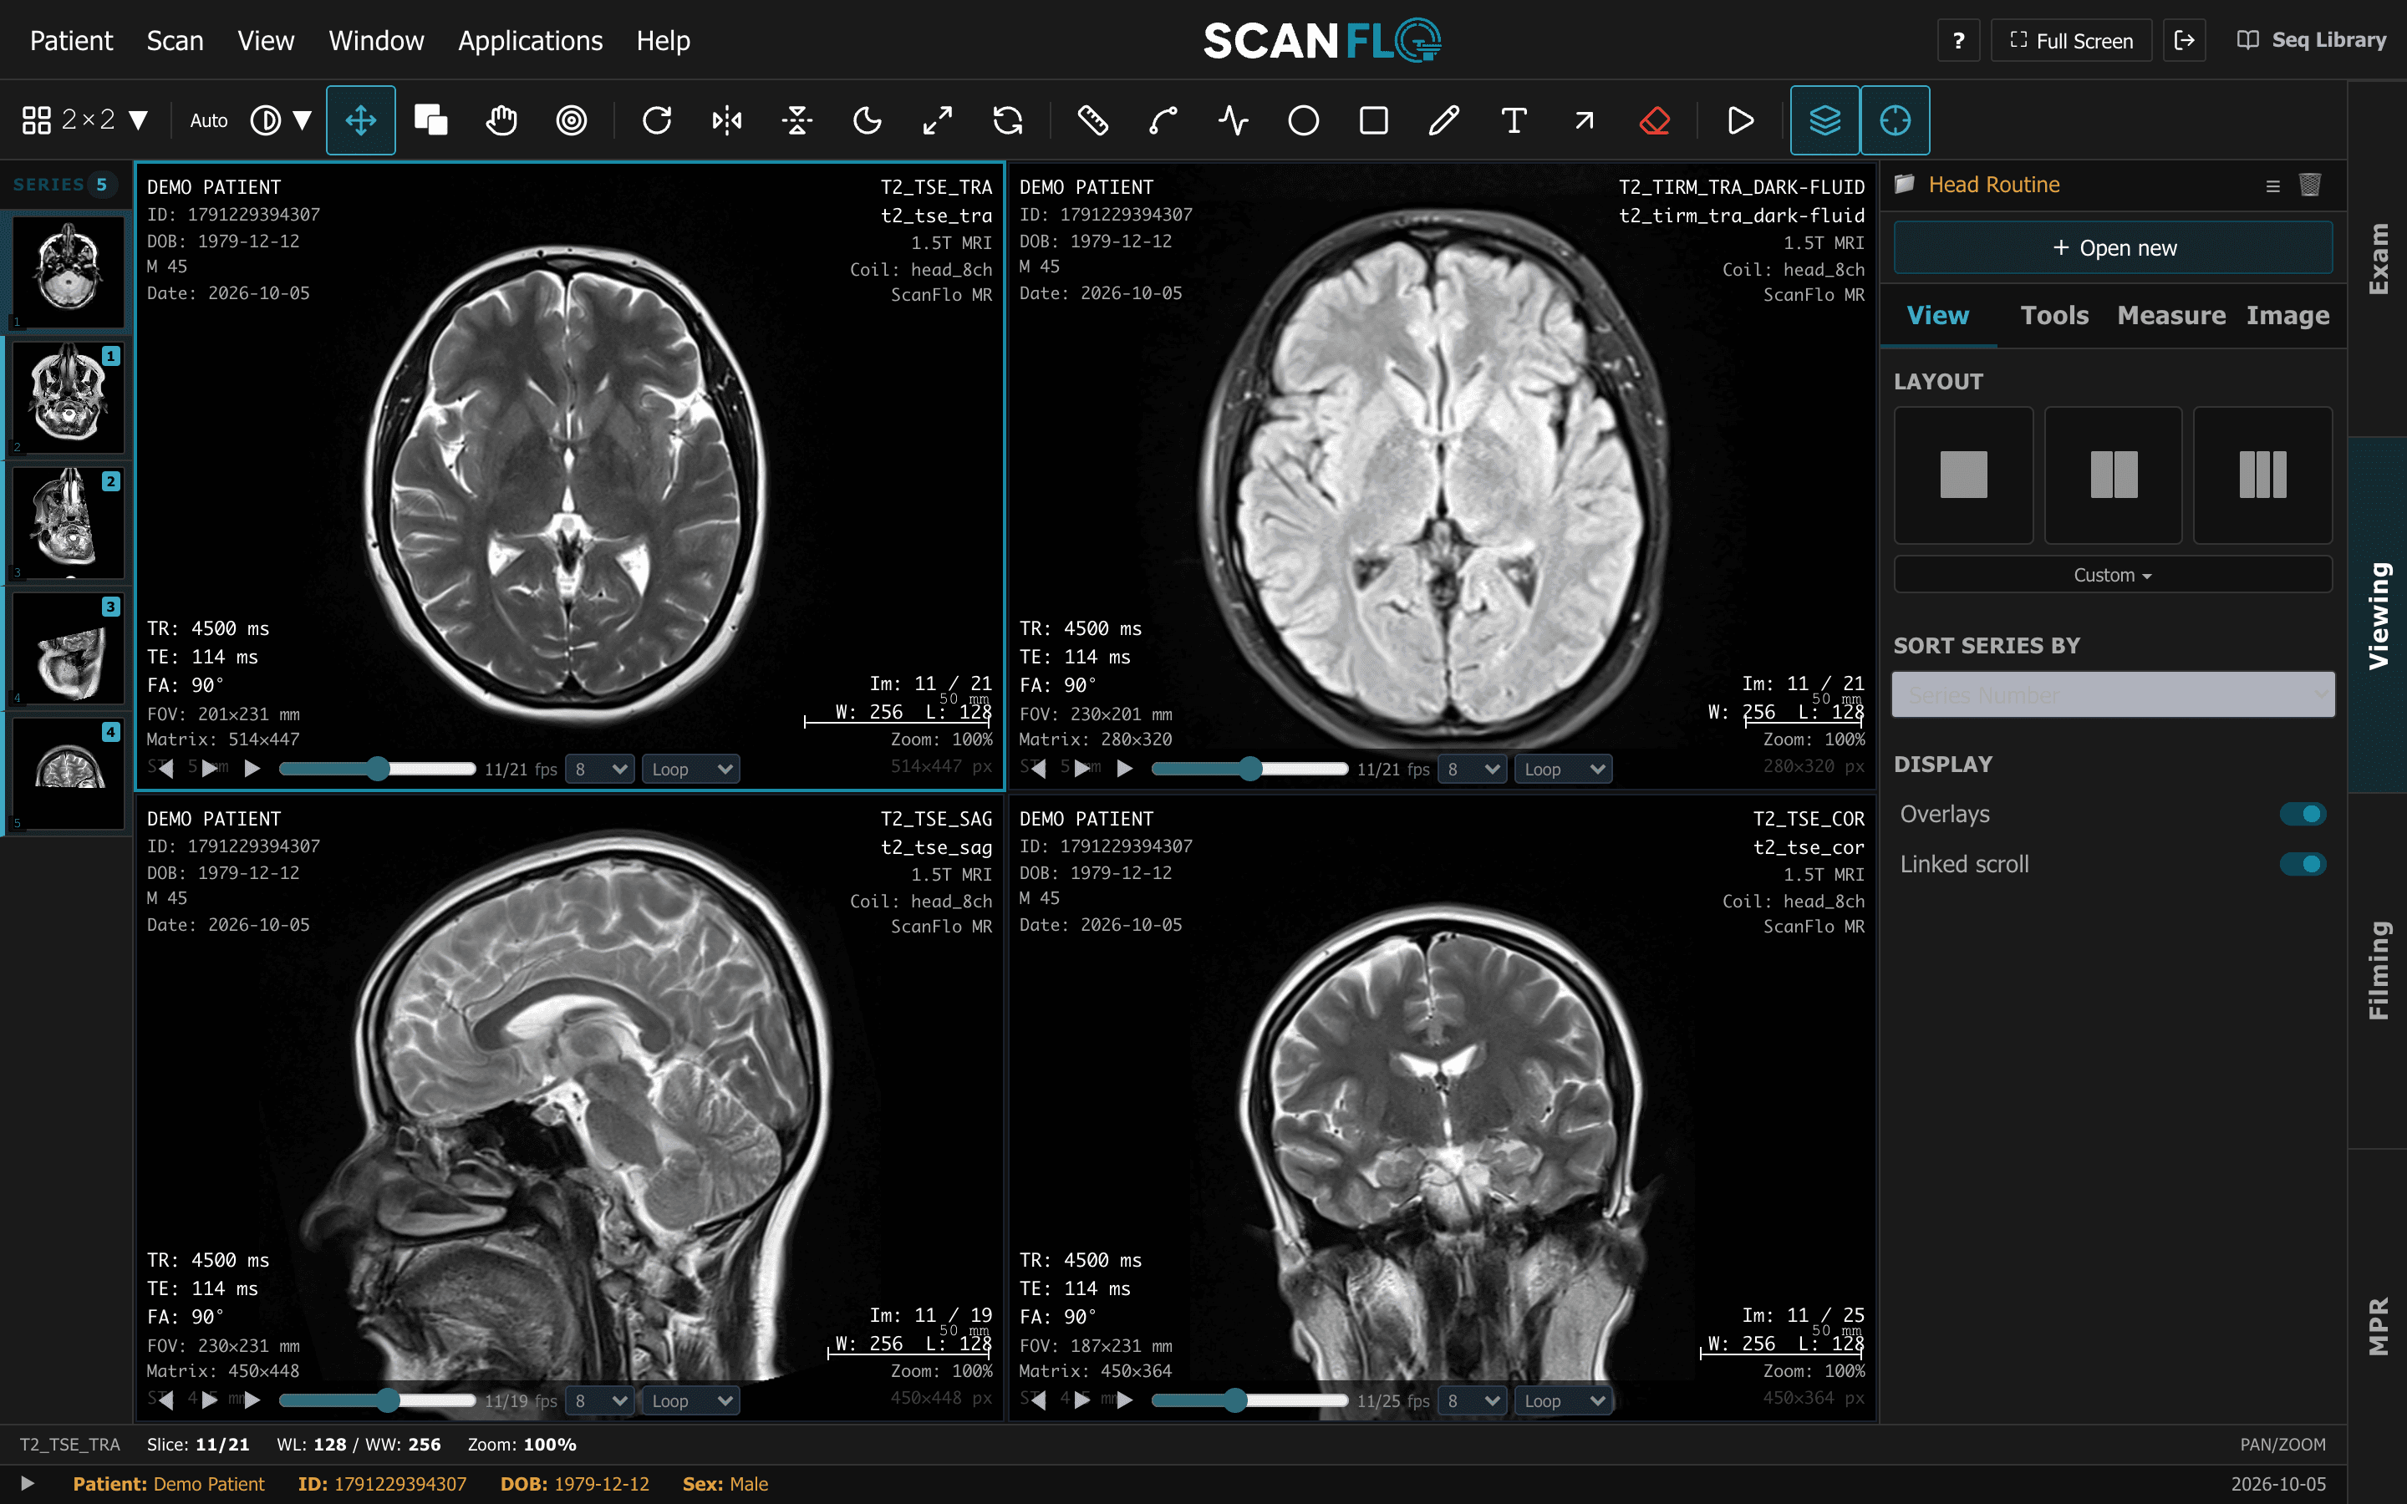Flip image horizontally with mirror icon
Screen dimensions: 2407x1504
pos(727,120)
